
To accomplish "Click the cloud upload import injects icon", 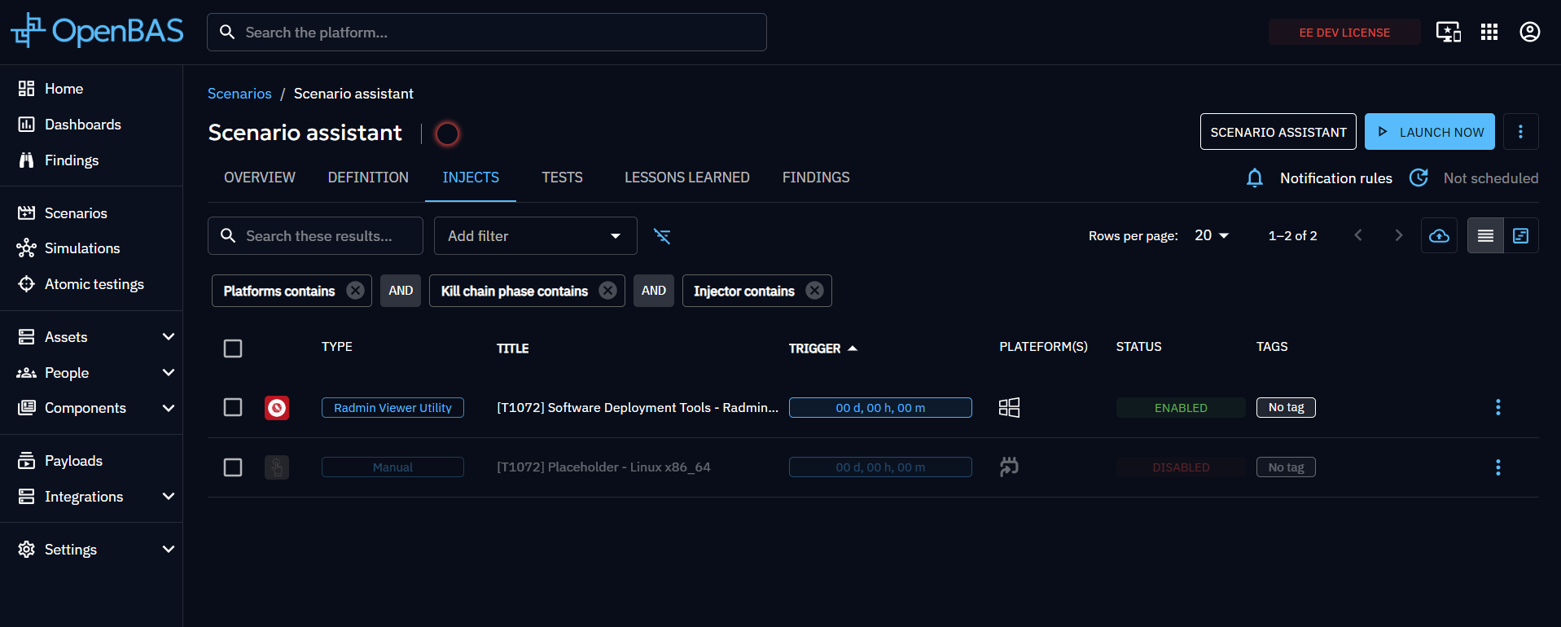I will pyautogui.click(x=1439, y=236).
